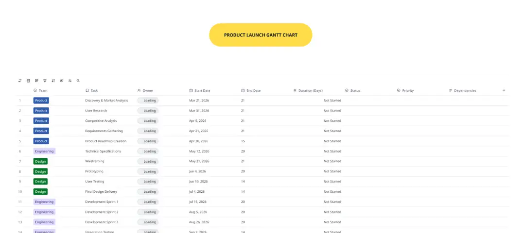This screenshot has width=525, height=233.
Task: Open the table layout view icon
Action: 28,81
